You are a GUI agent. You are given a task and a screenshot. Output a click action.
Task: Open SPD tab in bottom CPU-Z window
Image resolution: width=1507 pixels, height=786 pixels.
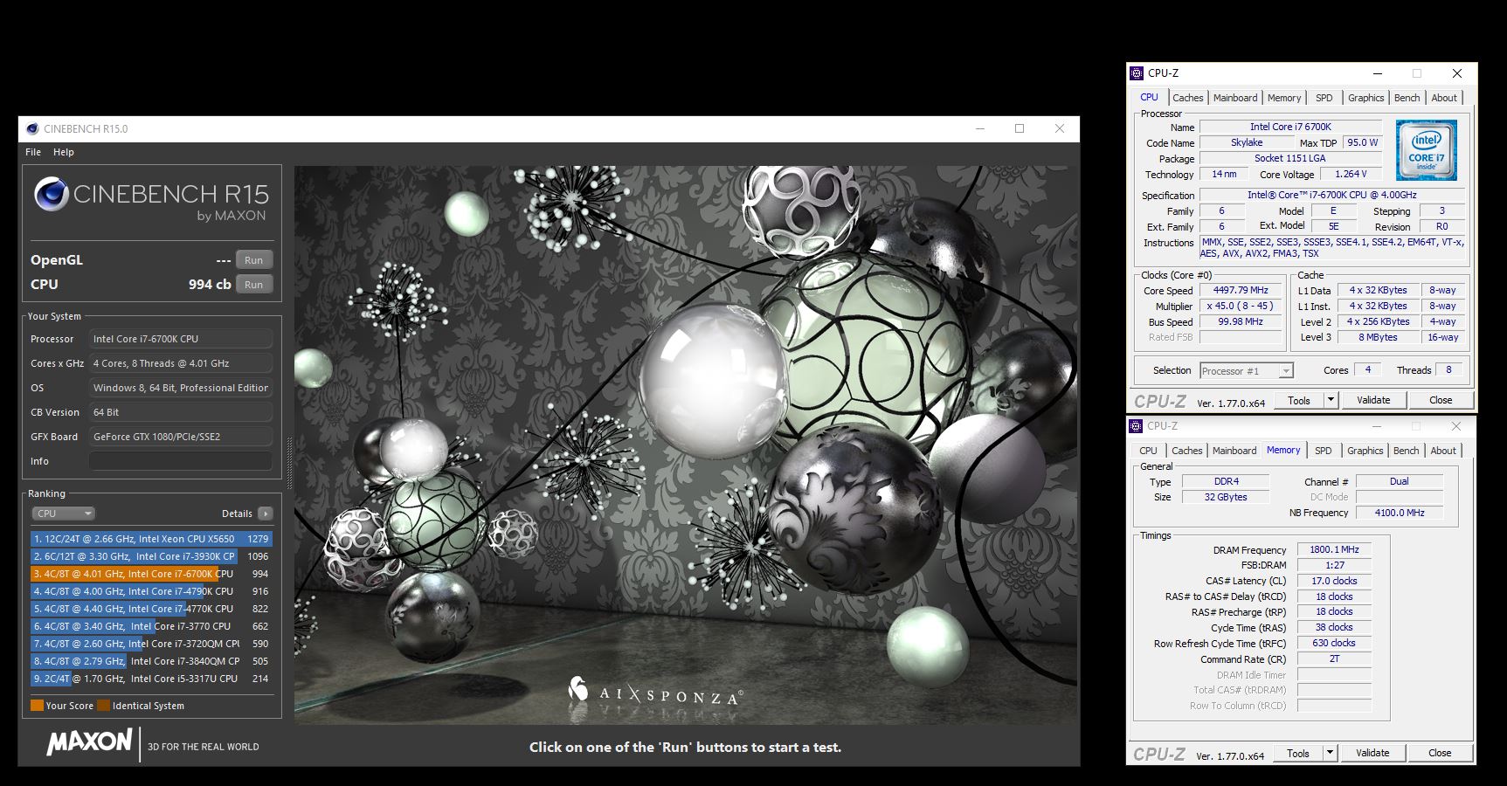1324,451
